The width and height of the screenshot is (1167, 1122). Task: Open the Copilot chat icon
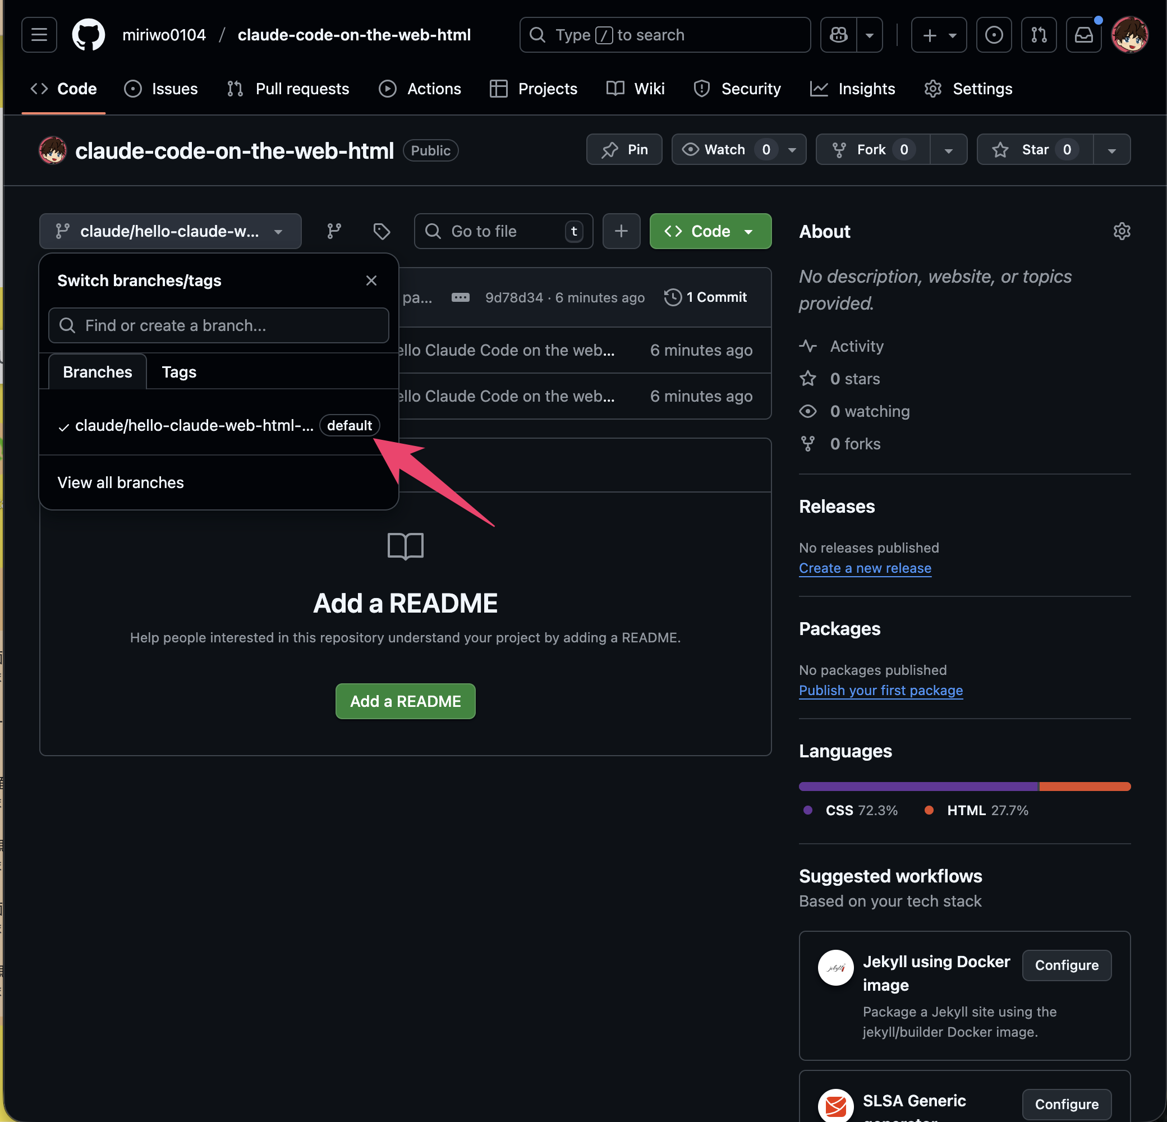point(838,35)
